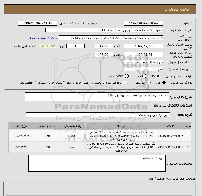Screen dimensions: 202x196
Task: Click quantity 400 in row 2
Action: pyautogui.click(x=47, y=147)
